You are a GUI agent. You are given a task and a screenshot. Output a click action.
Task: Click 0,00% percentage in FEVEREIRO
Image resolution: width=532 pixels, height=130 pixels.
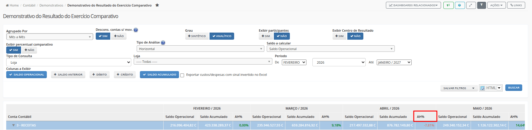[x=244, y=125]
